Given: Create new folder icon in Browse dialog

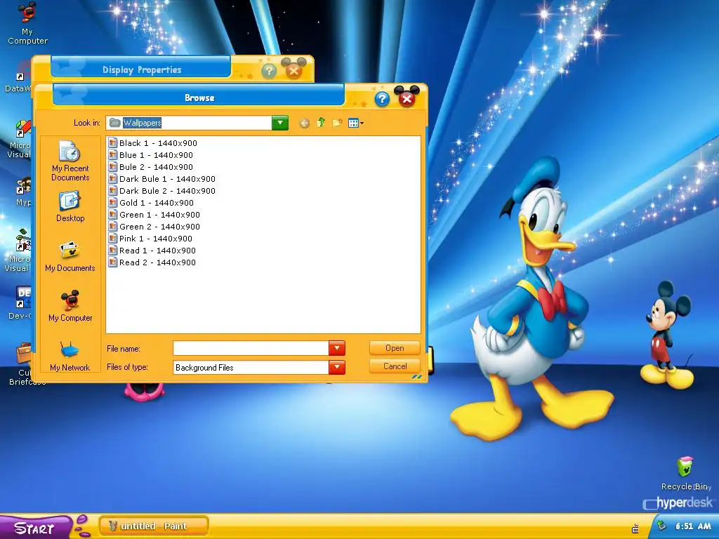Looking at the screenshot, I should 337,123.
